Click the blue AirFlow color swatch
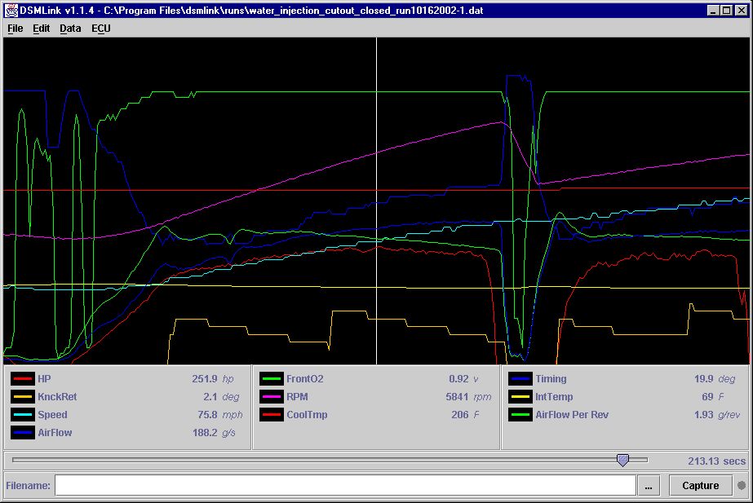 click(23, 432)
